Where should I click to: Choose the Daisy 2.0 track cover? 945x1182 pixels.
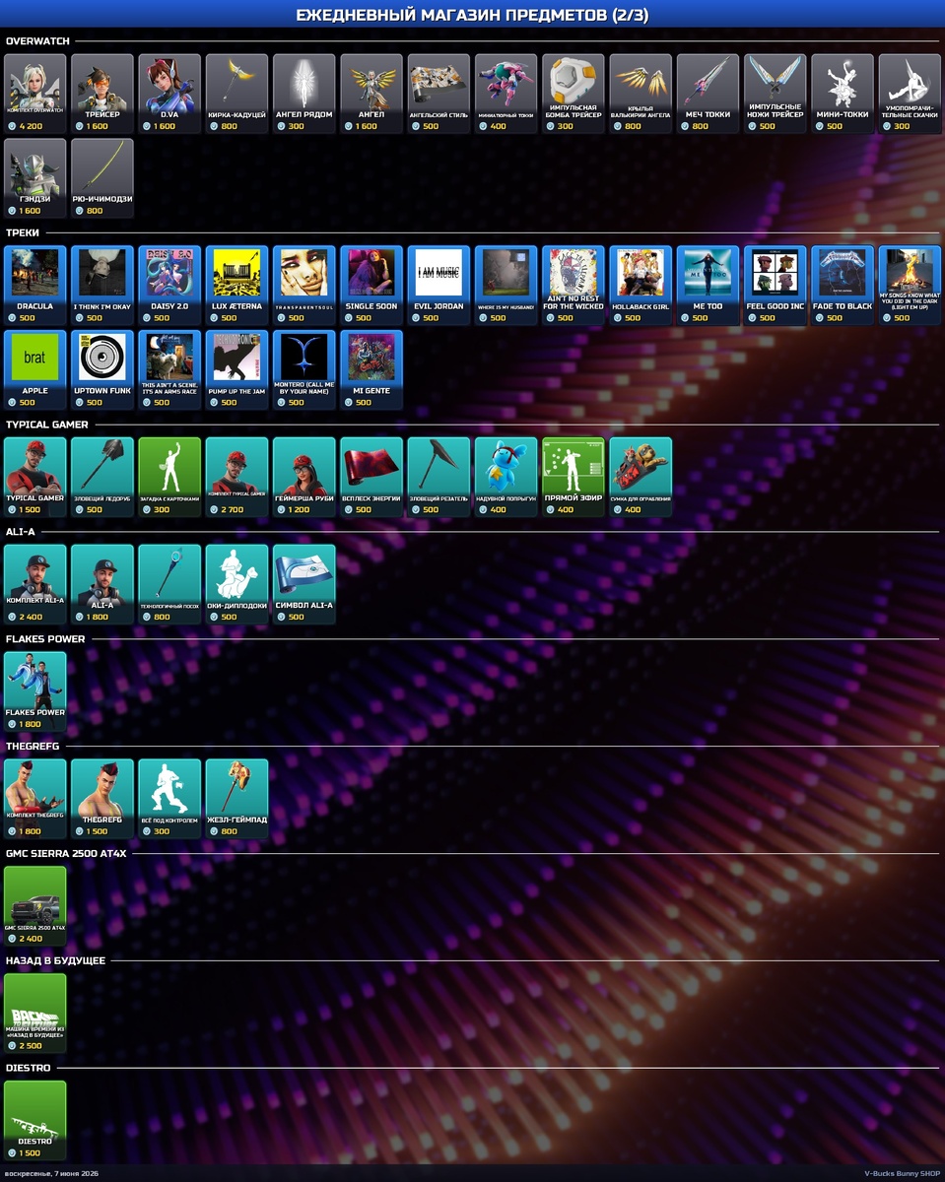coord(169,286)
